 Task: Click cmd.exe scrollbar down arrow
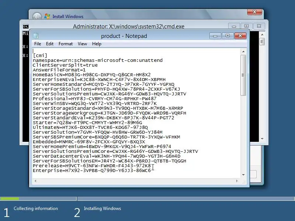coord(262,139)
